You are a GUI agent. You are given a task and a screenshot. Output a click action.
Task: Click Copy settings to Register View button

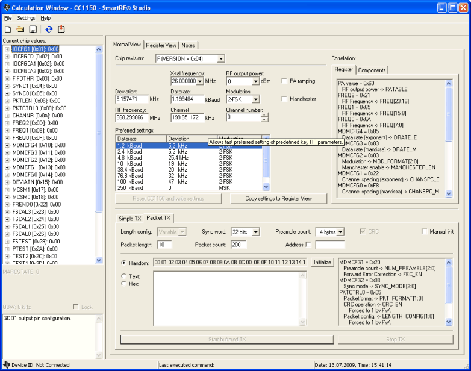tap(278, 199)
